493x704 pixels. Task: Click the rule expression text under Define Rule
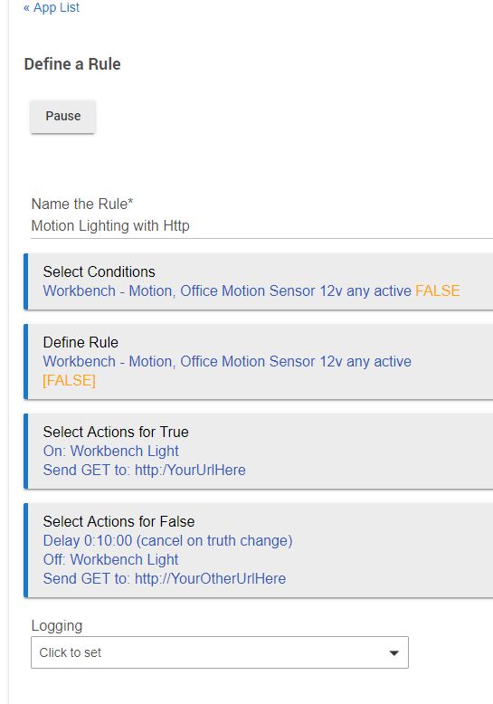pos(227,361)
